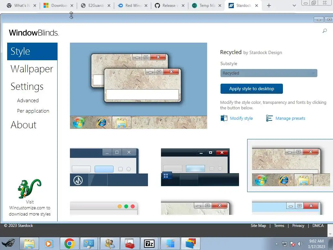Click the Privacy footer link

click(x=298, y=226)
